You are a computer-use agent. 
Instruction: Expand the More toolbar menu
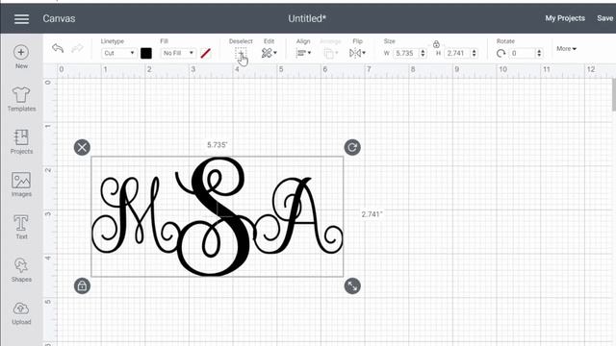coord(566,49)
